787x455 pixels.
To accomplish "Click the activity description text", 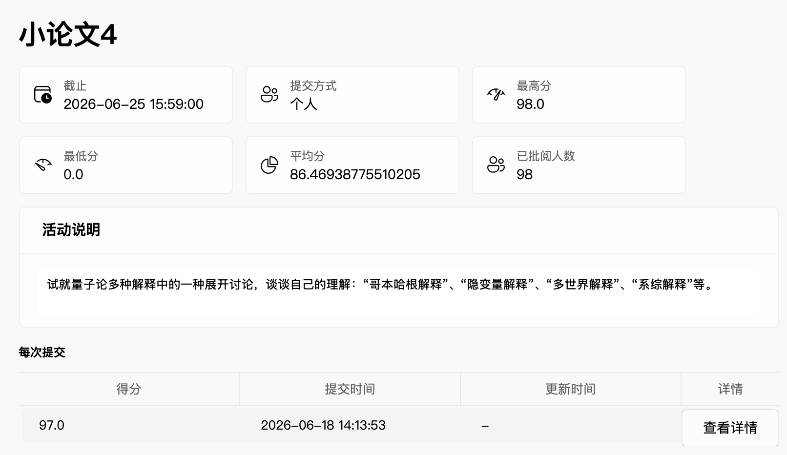I will click(381, 285).
